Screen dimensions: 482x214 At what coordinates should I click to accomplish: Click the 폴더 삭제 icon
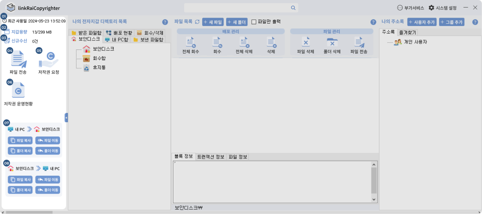tap(332, 42)
